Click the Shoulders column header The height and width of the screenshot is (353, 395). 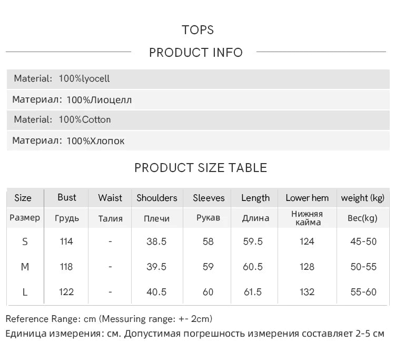(157, 198)
